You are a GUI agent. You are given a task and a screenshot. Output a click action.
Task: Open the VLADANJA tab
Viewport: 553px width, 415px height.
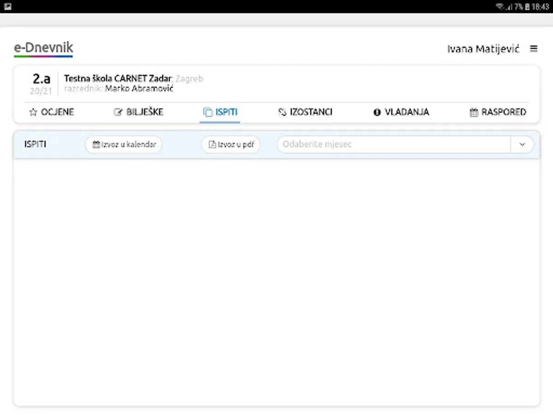click(x=401, y=112)
